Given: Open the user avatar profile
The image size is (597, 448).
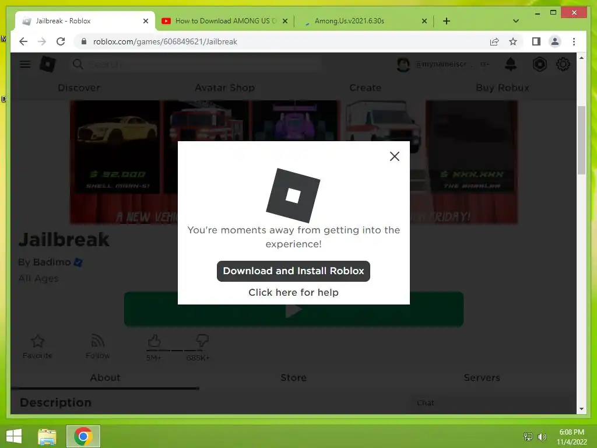Looking at the screenshot, I should 403,64.
